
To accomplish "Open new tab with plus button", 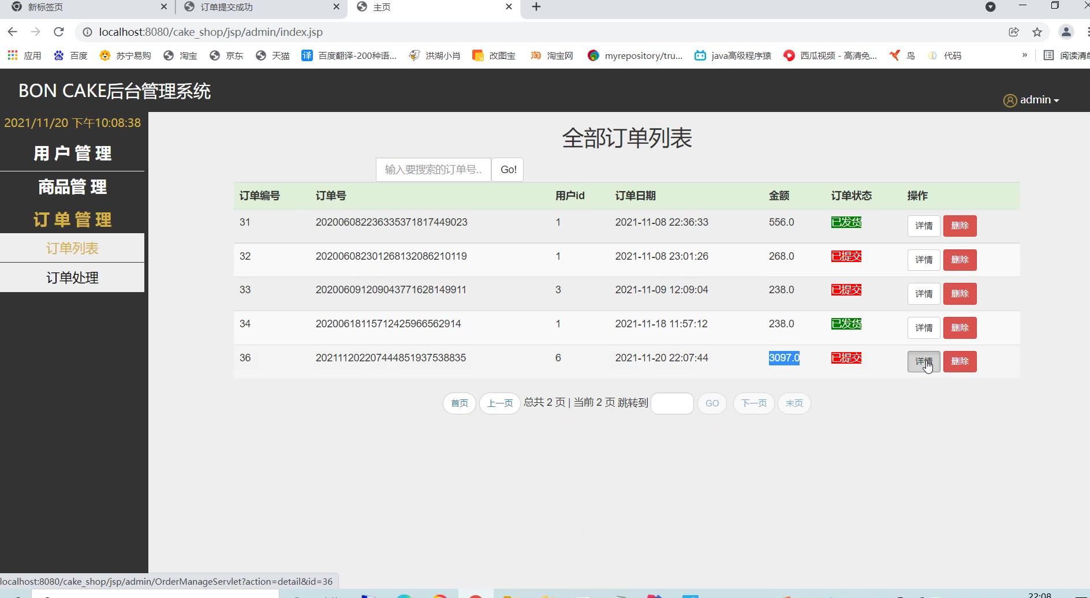I will coord(536,7).
